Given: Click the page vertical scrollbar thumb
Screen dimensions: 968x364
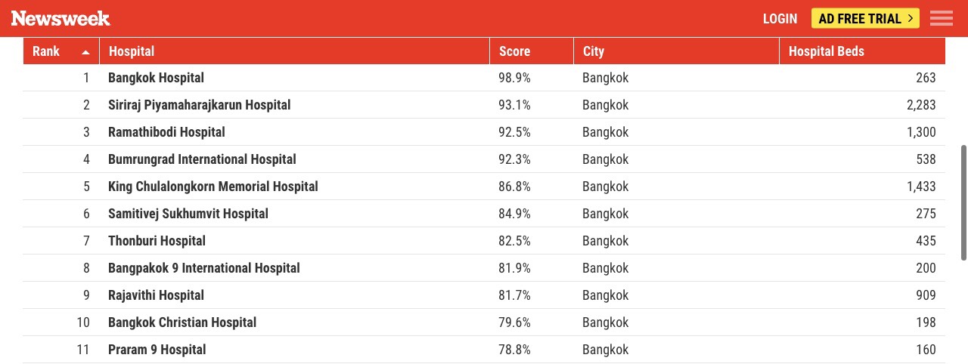Looking at the screenshot, I should point(963,202).
